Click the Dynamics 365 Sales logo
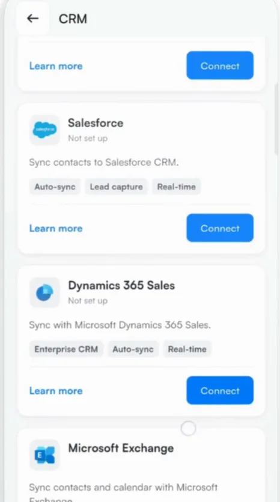Image resolution: width=280 pixels, height=502 pixels. pyautogui.click(x=44, y=292)
